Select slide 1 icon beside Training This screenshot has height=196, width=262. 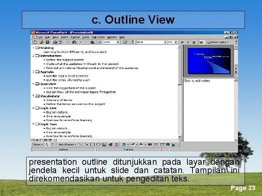click(37, 48)
